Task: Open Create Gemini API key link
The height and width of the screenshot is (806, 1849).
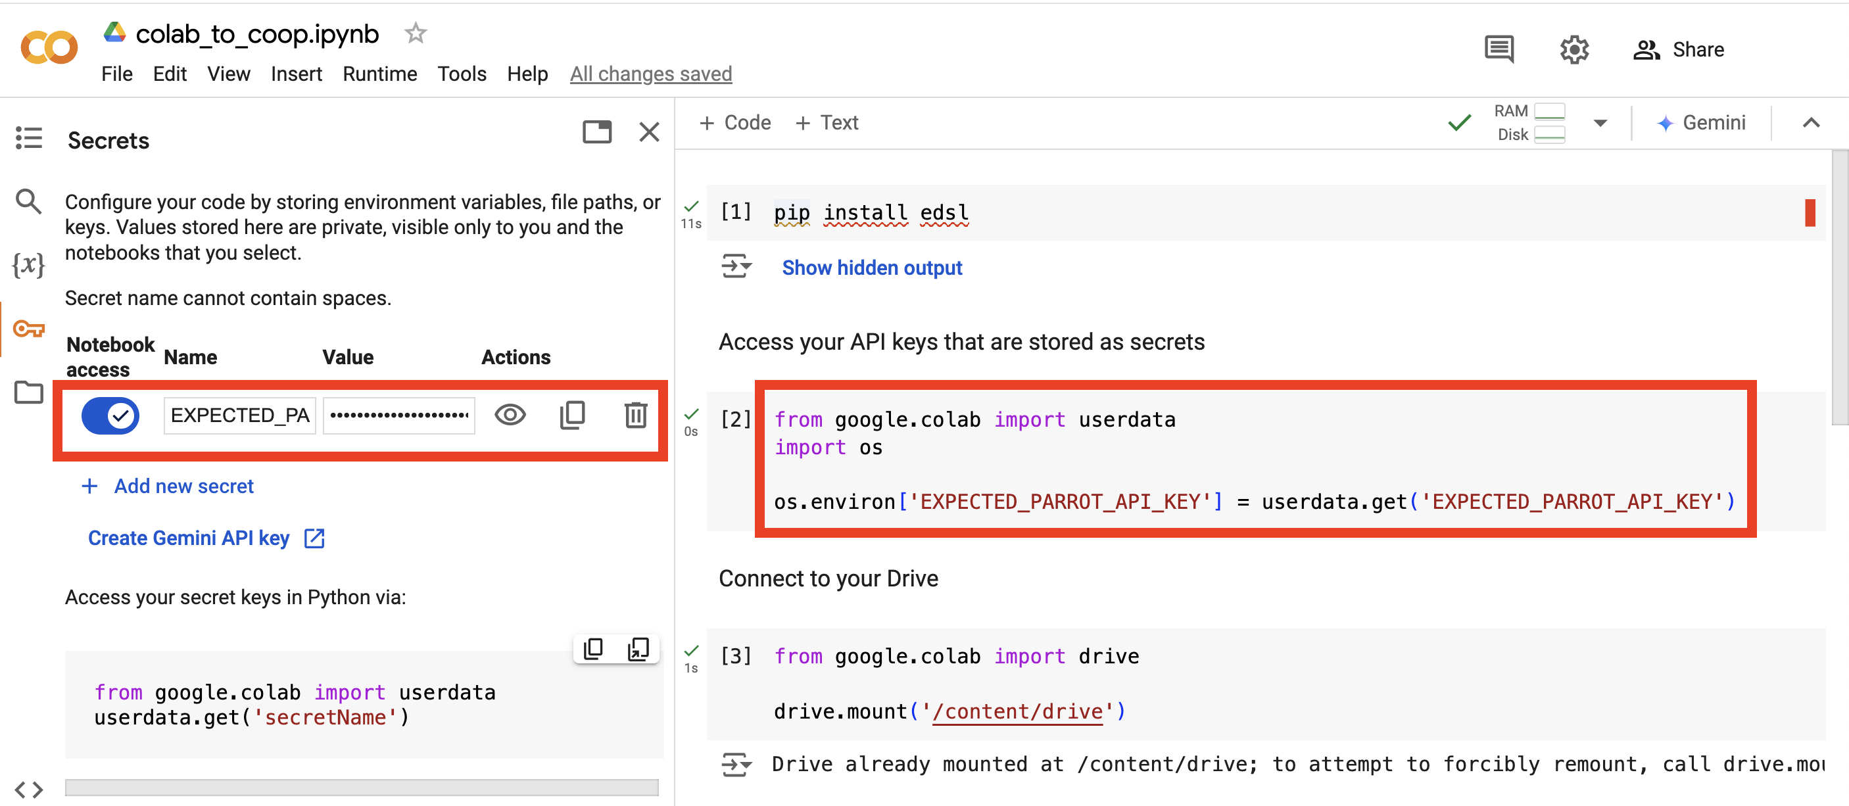Action: pyautogui.click(x=189, y=538)
